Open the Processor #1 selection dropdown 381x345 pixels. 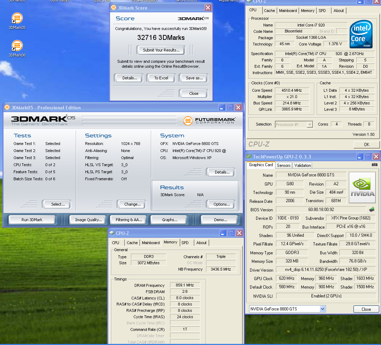(x=310, y=125)
